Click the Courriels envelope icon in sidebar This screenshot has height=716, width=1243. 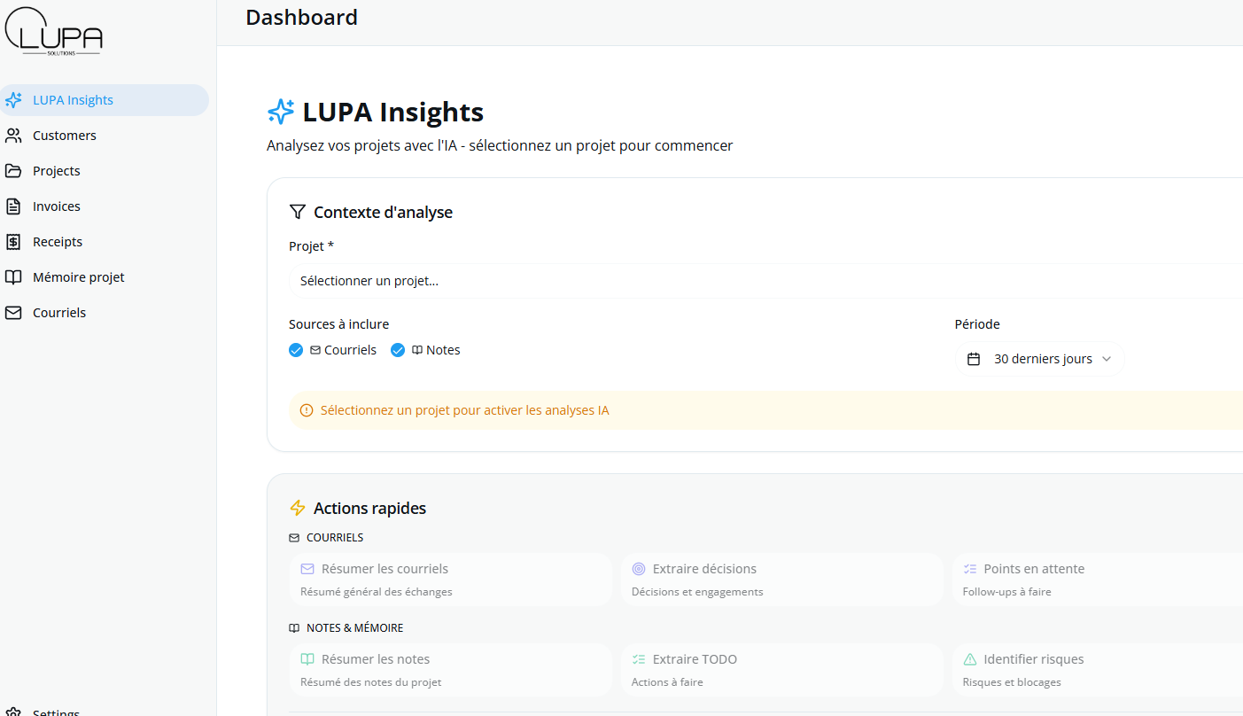point(13,313)
